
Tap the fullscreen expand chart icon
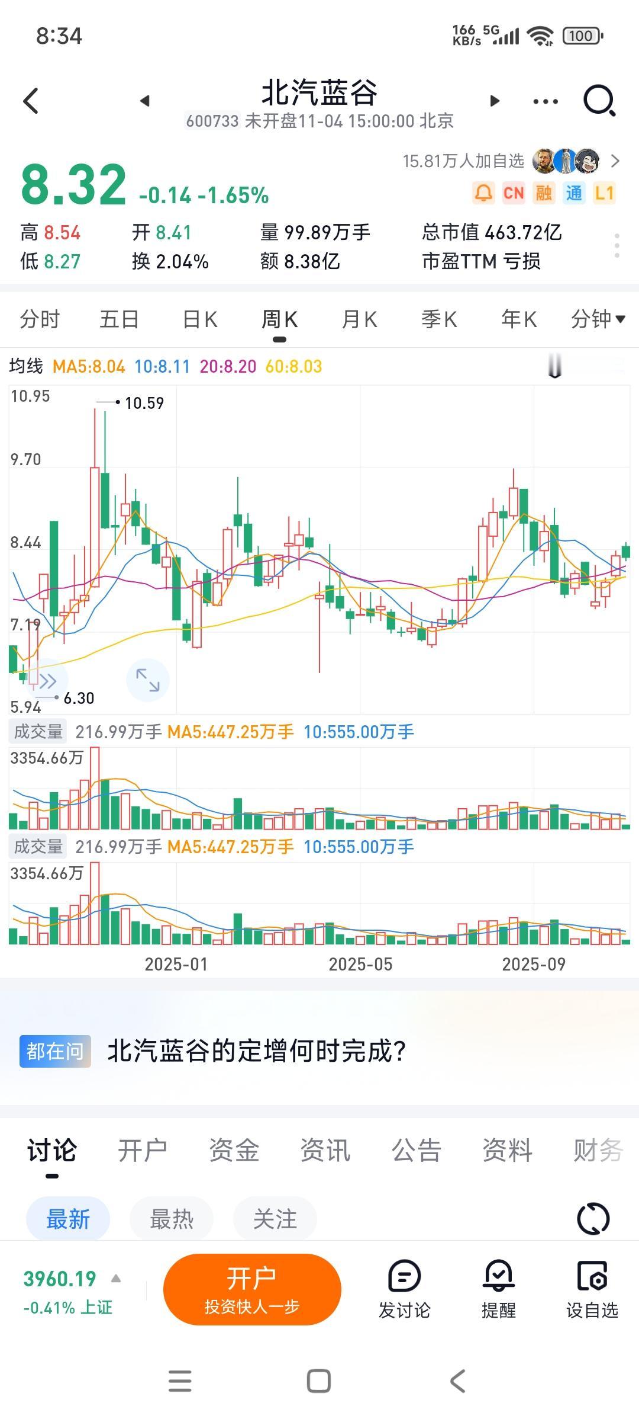[148, 680]
